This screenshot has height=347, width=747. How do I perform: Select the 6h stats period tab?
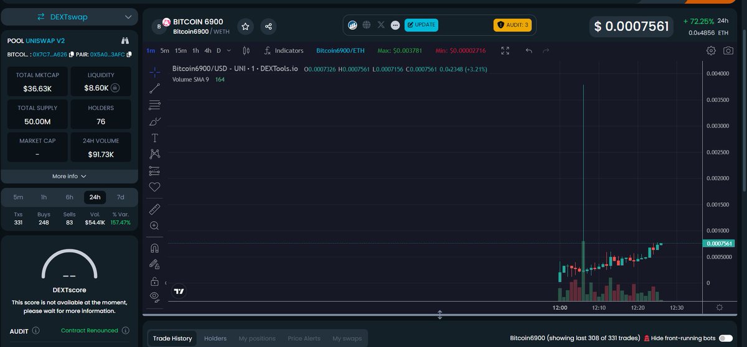69,197
